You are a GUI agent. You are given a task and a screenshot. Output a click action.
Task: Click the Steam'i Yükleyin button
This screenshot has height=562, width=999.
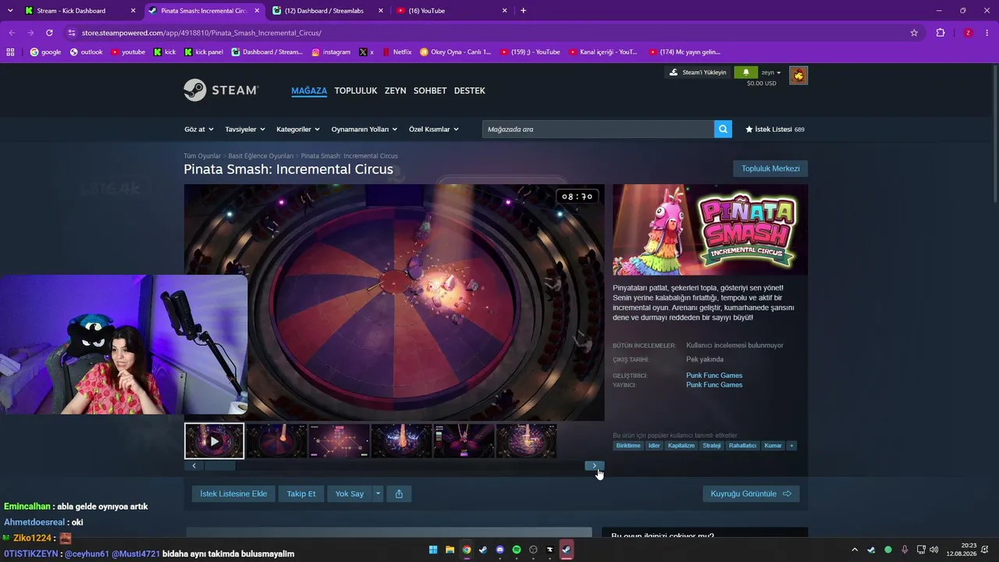(697, 73)
